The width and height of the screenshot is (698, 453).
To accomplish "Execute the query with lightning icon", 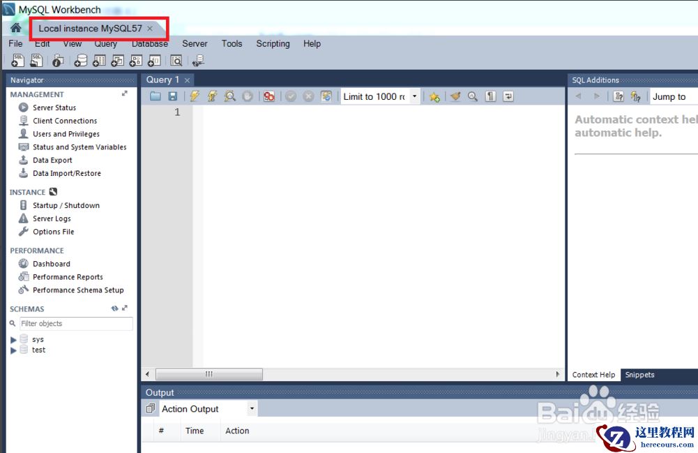I will 195,96.
